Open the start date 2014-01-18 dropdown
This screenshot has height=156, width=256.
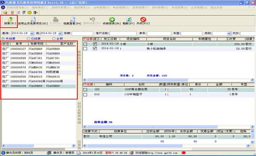click(x=32, y=34)
